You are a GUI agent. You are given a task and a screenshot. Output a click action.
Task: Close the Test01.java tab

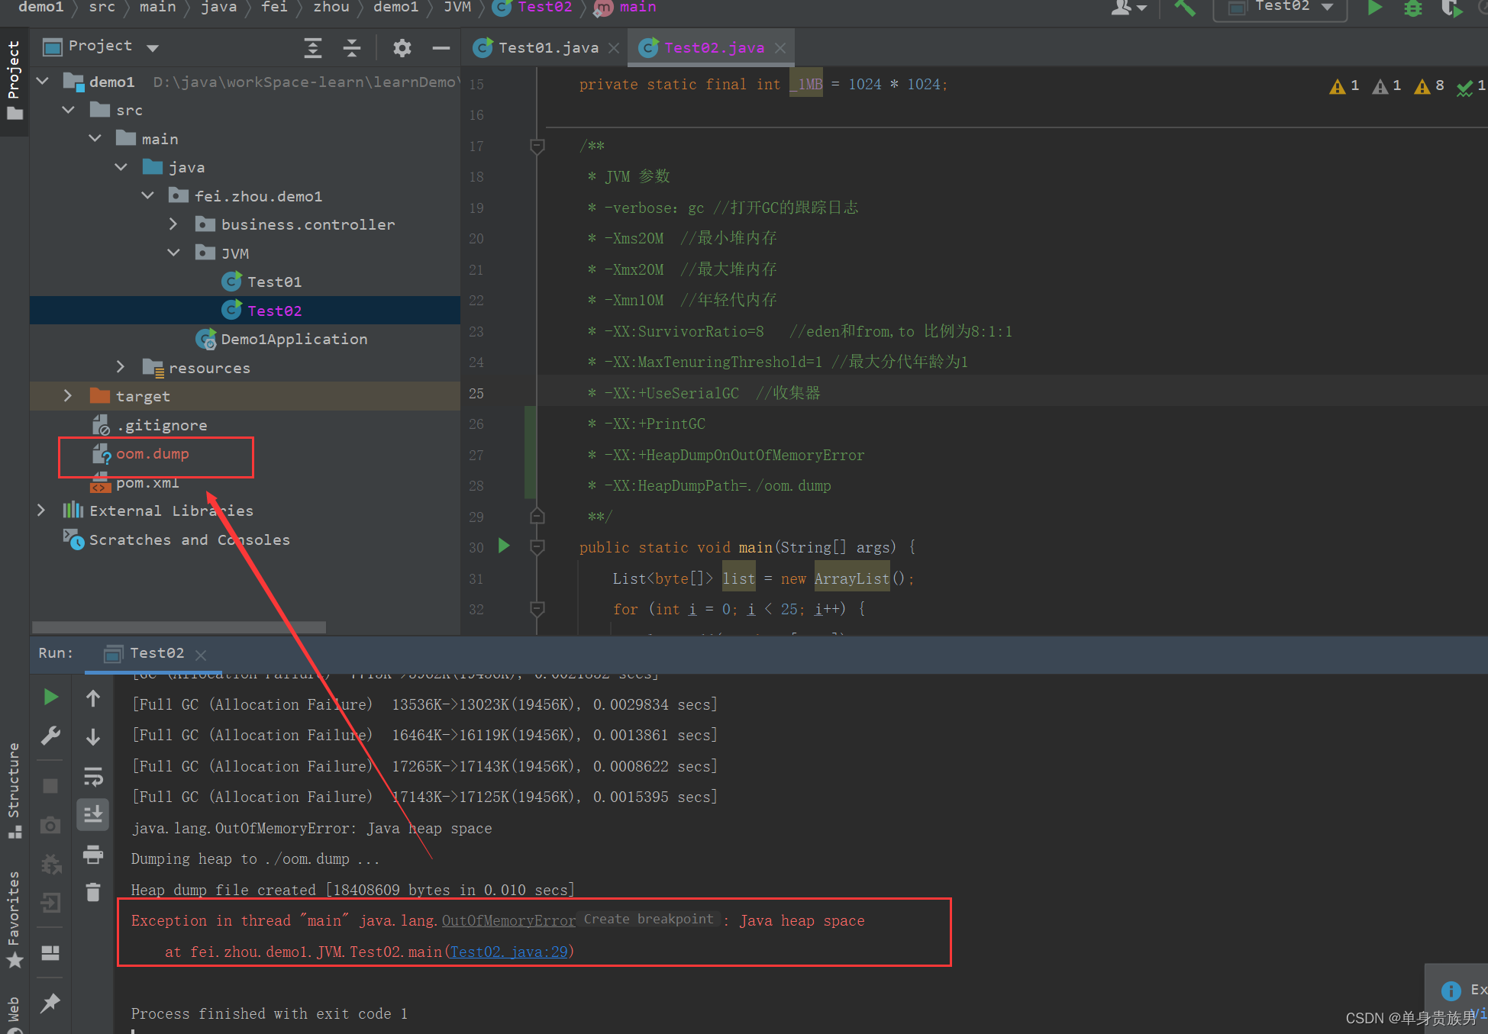(614, 48)
